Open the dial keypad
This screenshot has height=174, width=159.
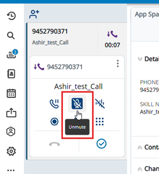point(99,121)
